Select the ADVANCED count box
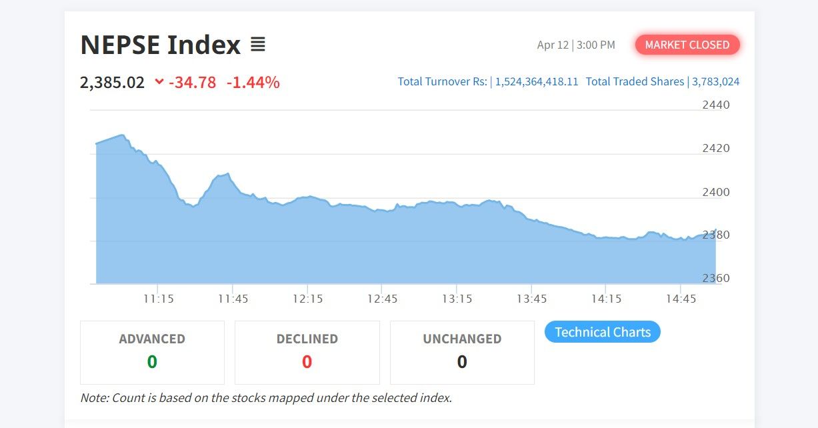The image size is (818, 428). pyautogui.click(x=152, y=352)
